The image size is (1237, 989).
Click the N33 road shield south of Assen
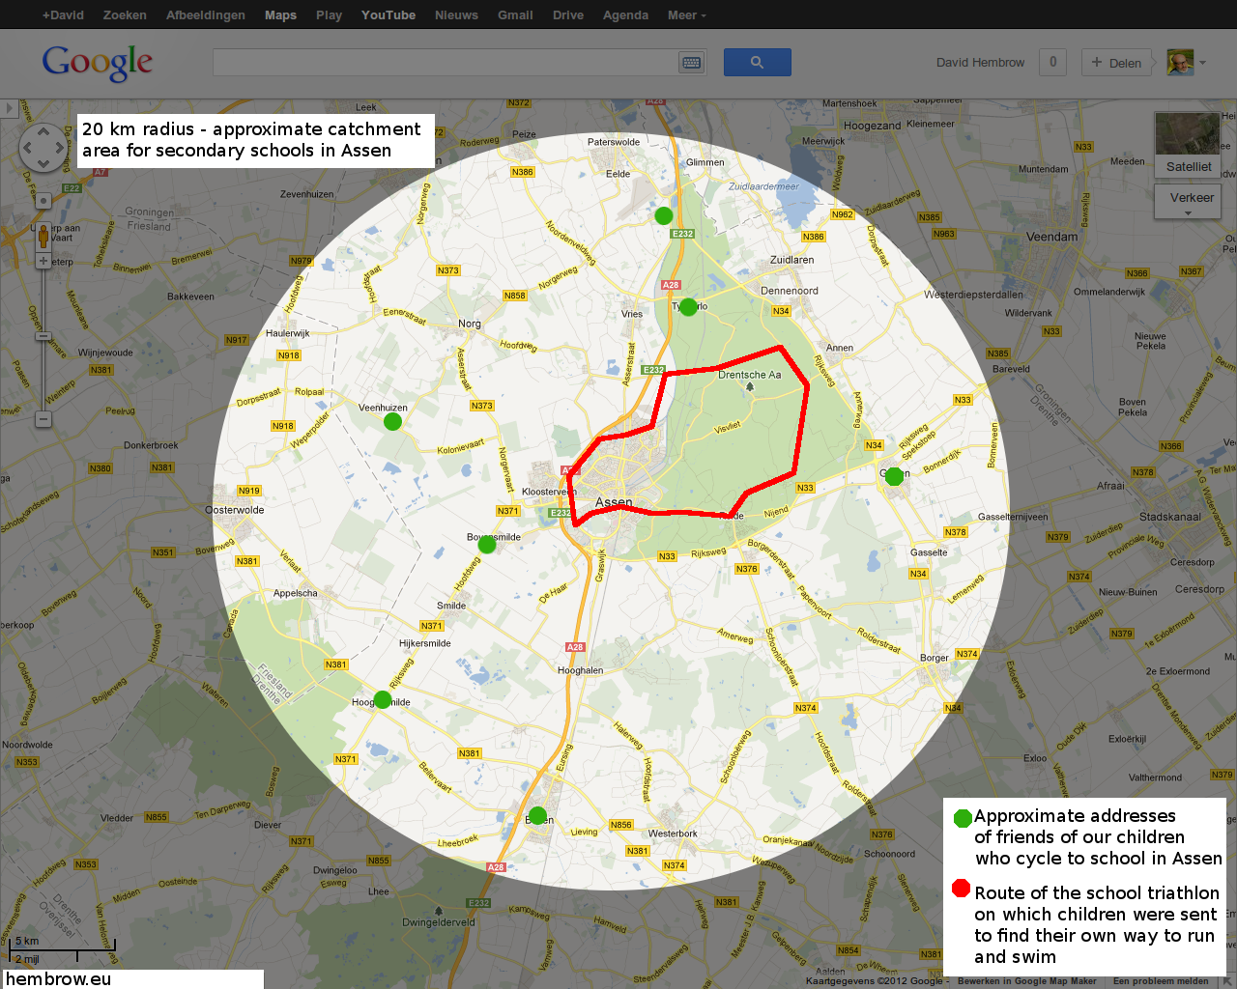tap(667, 556)
